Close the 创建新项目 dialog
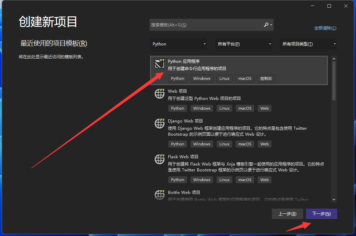 coord(346,6)
